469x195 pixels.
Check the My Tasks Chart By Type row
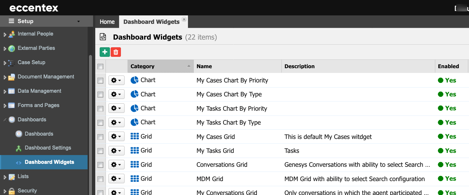coord(100,122)
